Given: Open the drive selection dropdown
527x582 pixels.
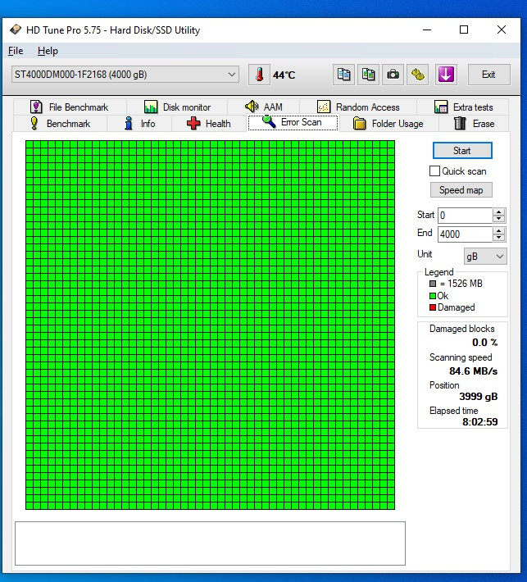Looking at the screenshot, I should (232, 75).
